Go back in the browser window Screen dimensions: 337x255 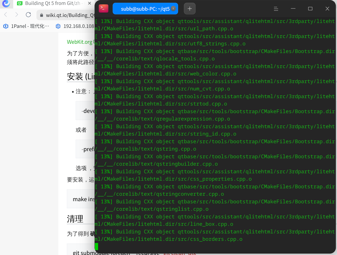[x=6, y=15]
